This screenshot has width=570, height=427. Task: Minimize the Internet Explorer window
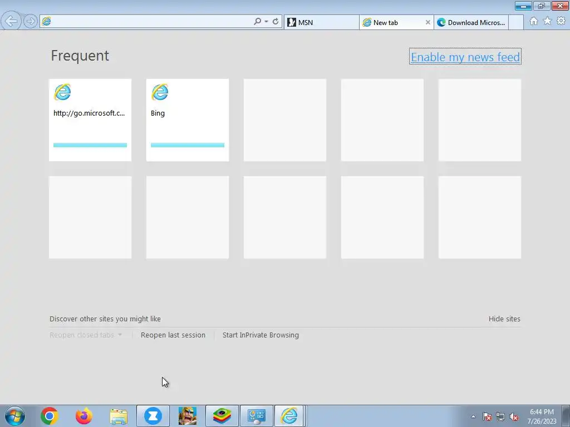523,6
